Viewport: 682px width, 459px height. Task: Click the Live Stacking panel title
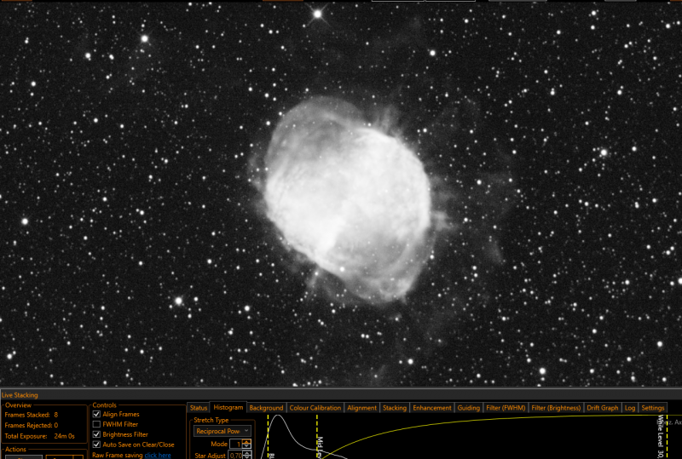20,395
